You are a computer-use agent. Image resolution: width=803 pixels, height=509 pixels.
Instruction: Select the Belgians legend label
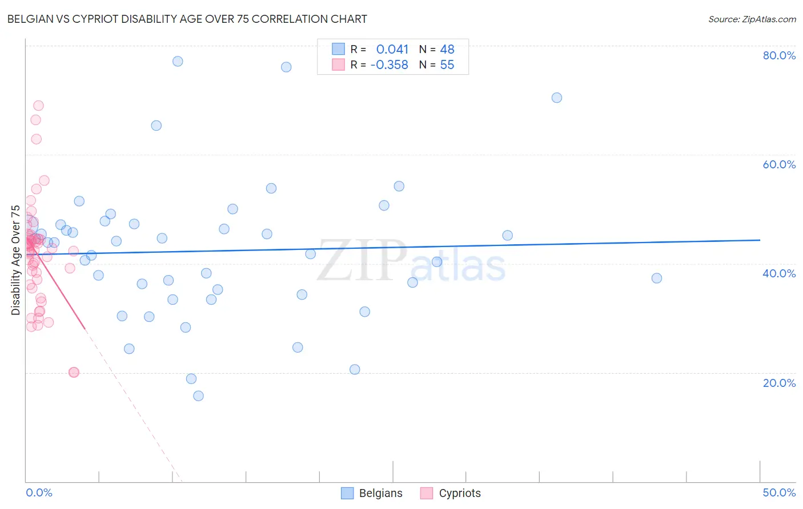381,493
